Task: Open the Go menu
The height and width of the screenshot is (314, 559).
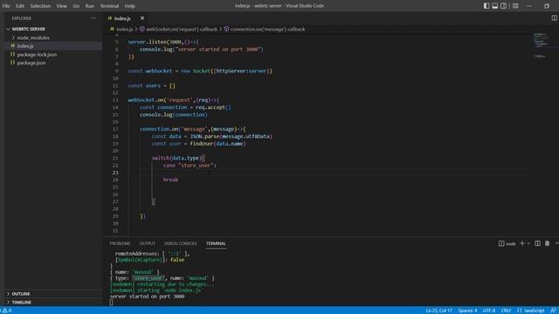Action: pos(76,6)
